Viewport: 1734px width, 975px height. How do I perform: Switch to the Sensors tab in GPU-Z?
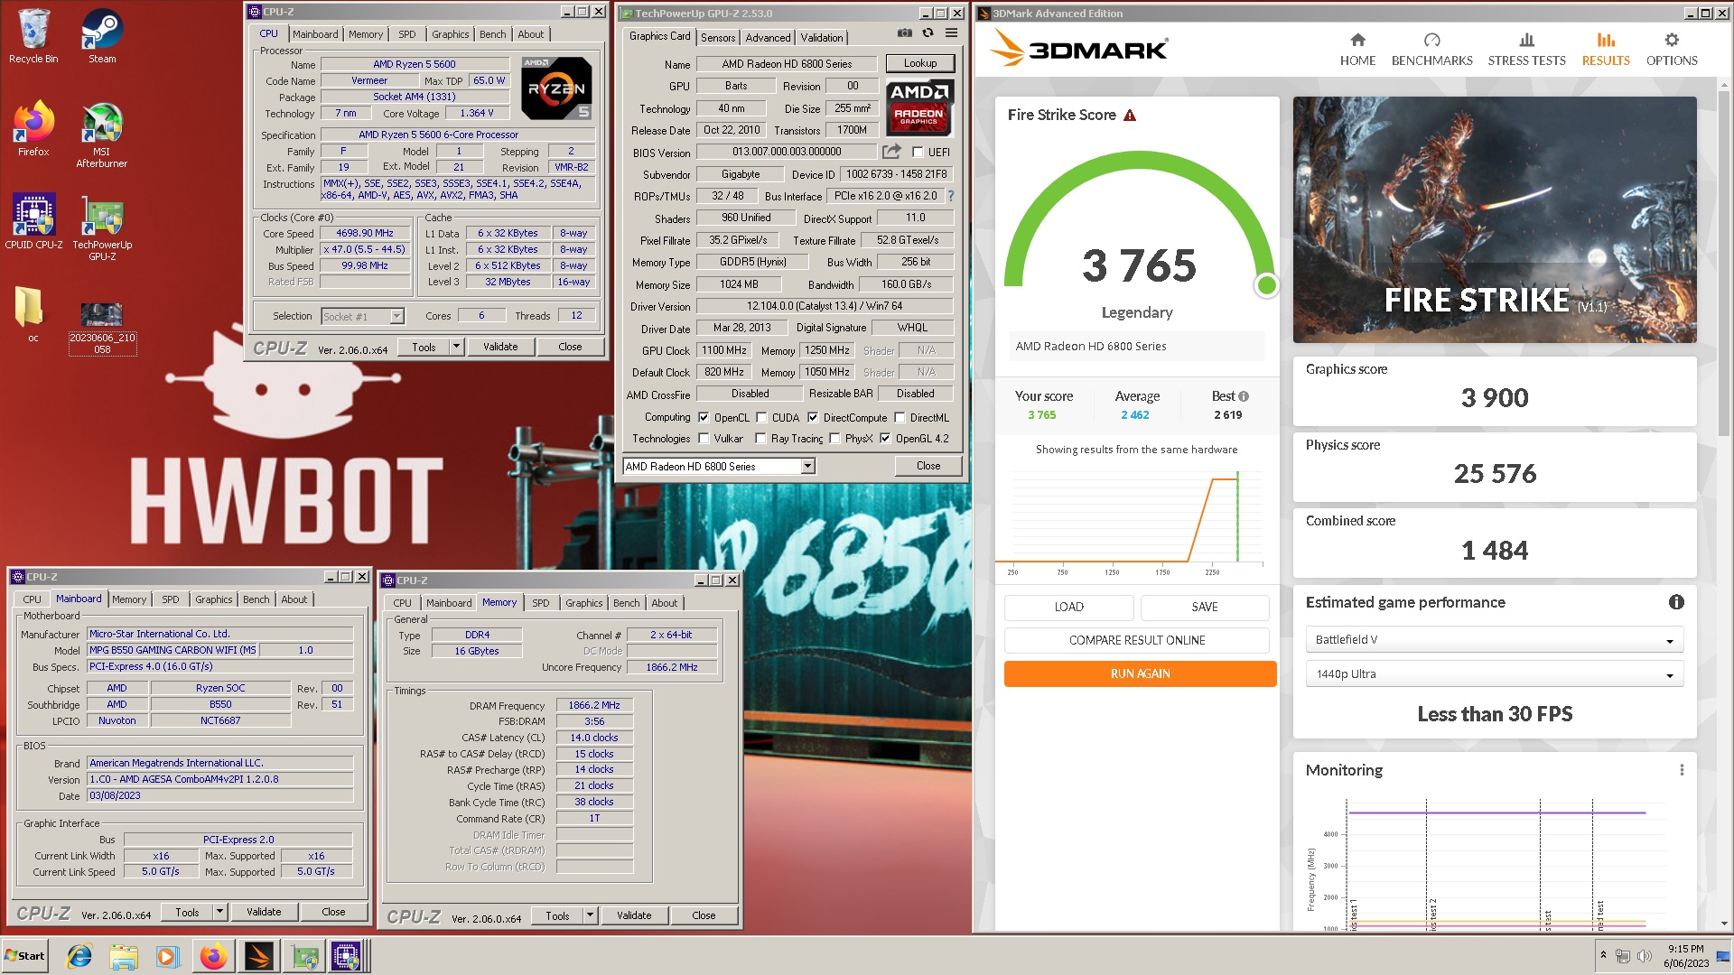point(718,38)
